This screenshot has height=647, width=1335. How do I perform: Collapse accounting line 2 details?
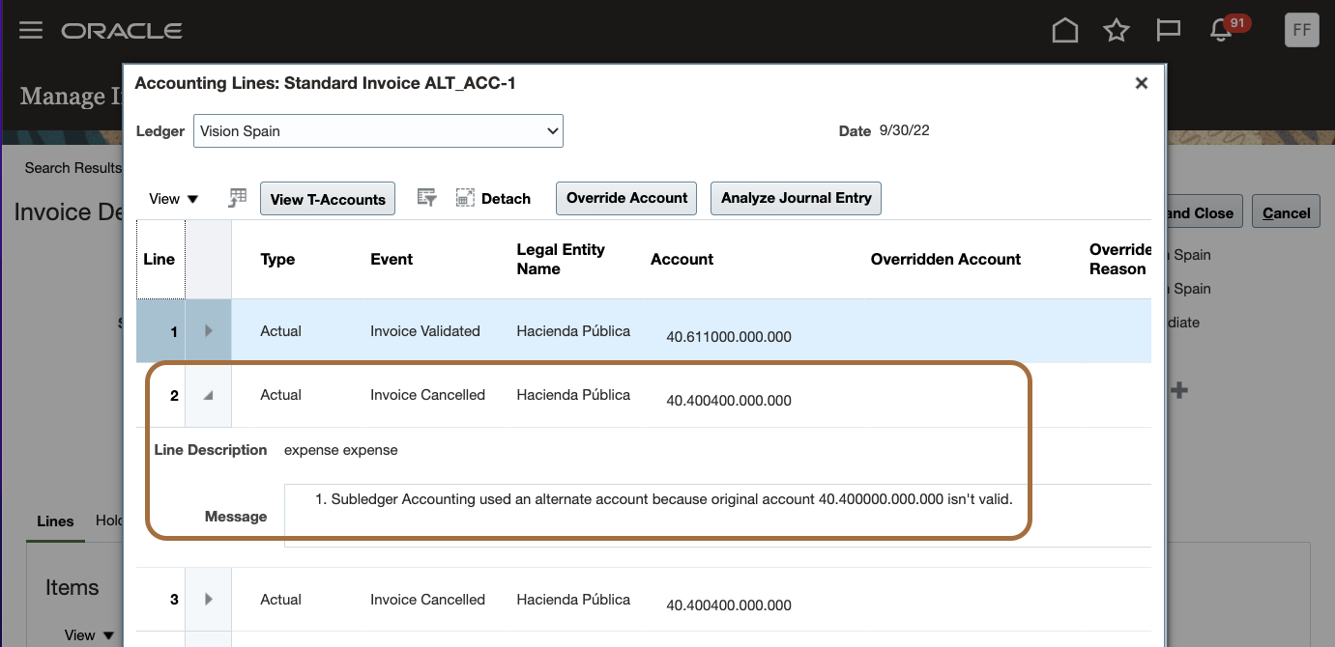tap(208, 395)
